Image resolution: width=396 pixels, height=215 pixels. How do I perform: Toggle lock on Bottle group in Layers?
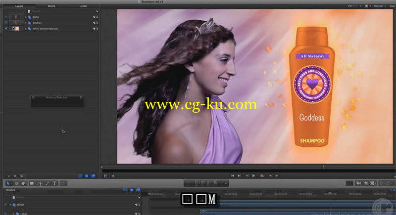[x=97, y=17]
